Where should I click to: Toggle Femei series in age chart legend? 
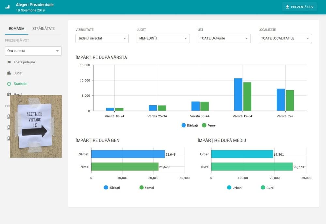[x=204, y=125]
